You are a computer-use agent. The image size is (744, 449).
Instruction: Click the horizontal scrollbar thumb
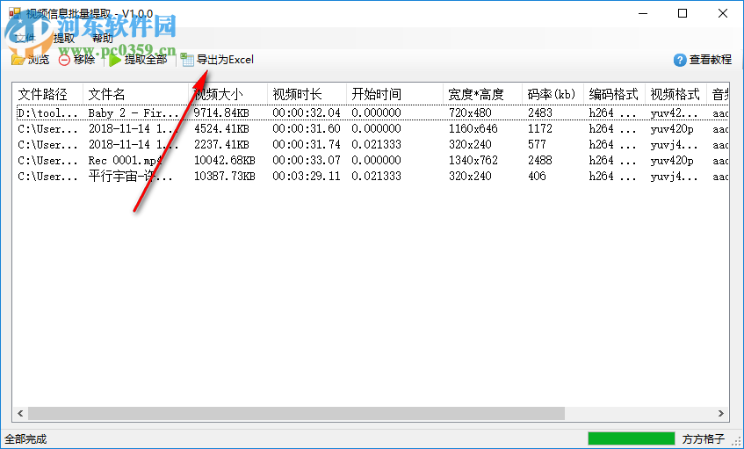[x=297, y=413]
